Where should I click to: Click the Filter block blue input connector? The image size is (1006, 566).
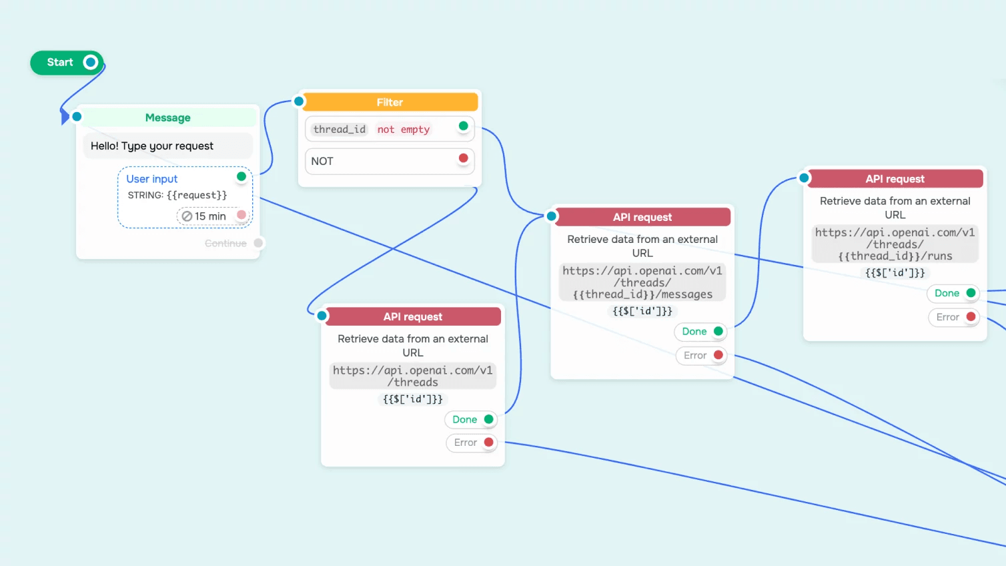point(299,101)
